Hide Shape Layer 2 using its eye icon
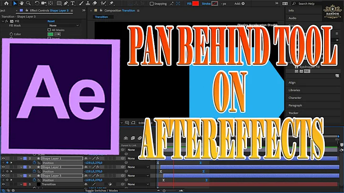The height and width of the screenshot is (193, 344). pos(3,167)
